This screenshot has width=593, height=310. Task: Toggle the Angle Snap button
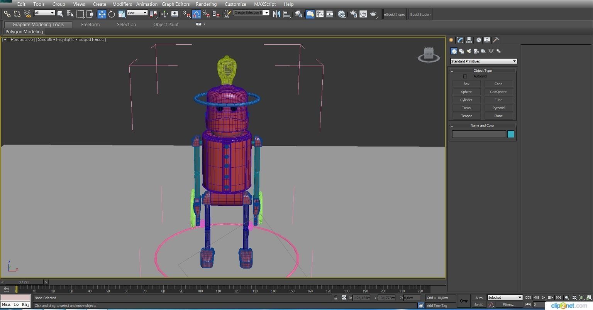pyautogui.click(x=196, y=14)
